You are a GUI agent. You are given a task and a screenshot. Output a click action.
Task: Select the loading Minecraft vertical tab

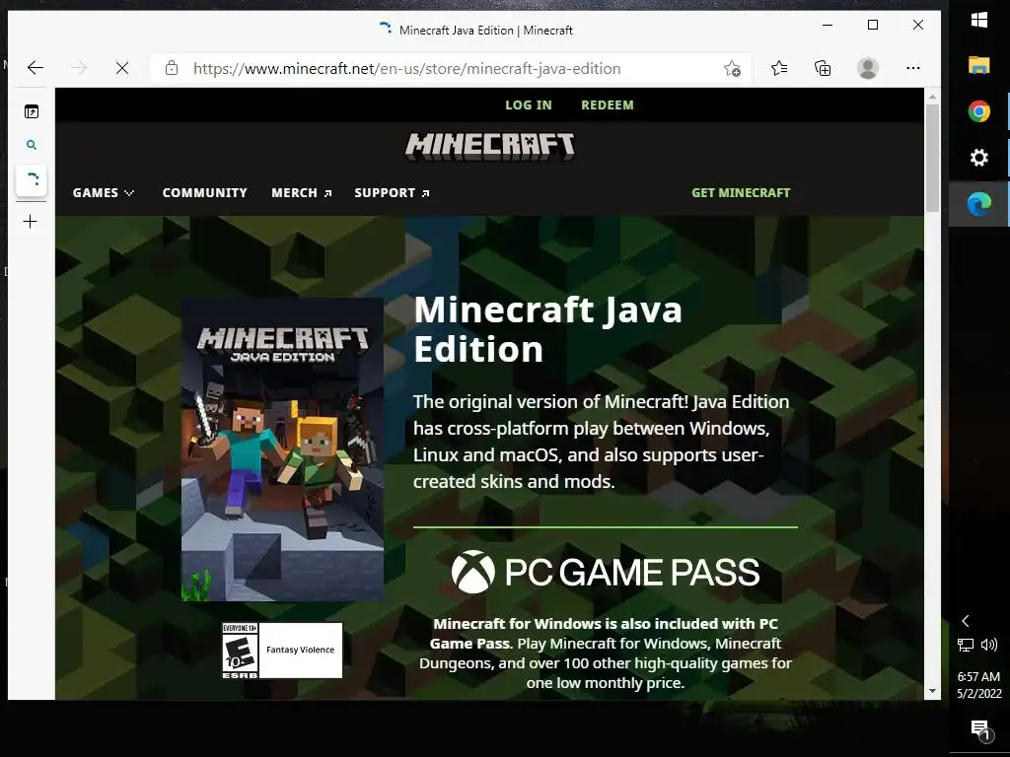[x=31, y=179]
